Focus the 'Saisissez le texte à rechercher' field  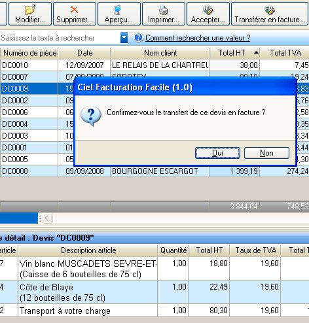pos(60,38)
